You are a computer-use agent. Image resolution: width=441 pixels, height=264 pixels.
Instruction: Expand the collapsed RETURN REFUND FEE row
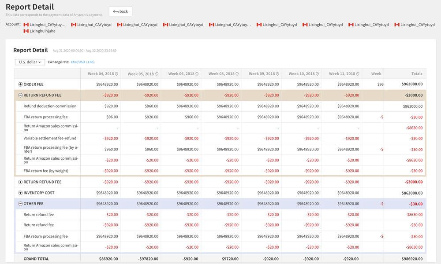[20, 182]
